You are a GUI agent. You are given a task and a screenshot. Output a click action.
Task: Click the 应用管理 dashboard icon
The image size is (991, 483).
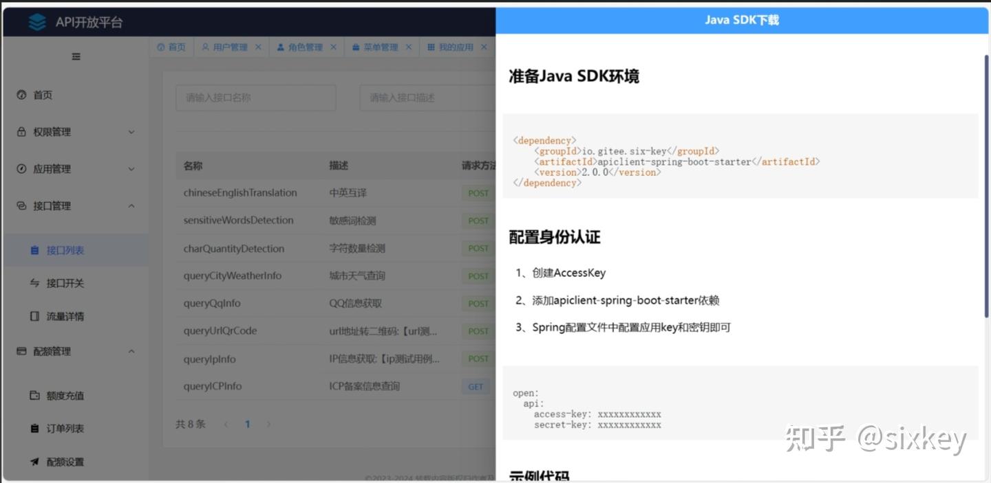tap(21, 168)
